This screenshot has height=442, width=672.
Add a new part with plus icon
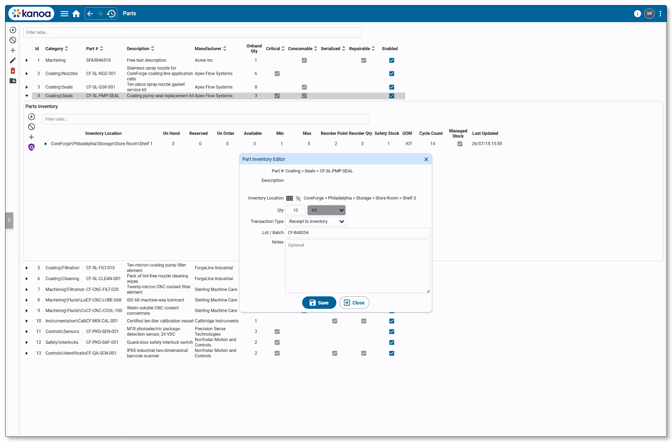[x=13, y=50]
